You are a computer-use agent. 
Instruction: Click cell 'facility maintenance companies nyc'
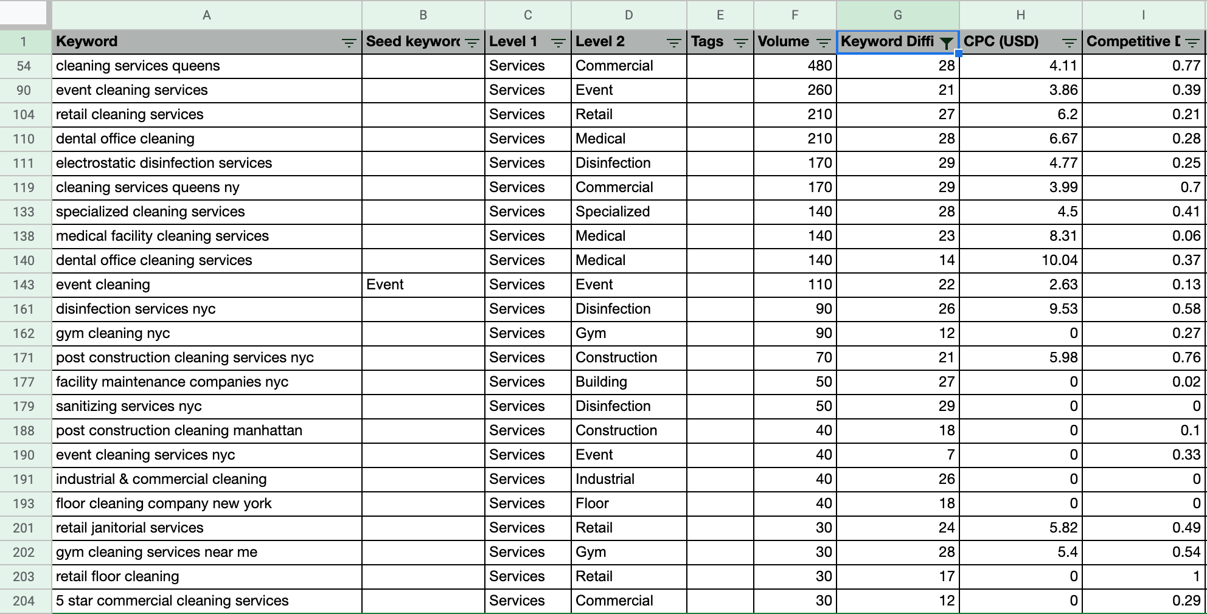[207, 382]
